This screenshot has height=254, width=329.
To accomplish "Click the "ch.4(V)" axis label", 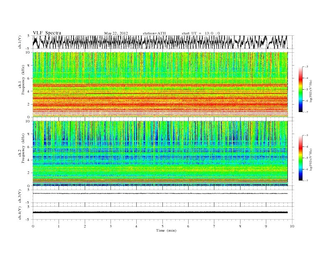I will [x=20, y=213].
